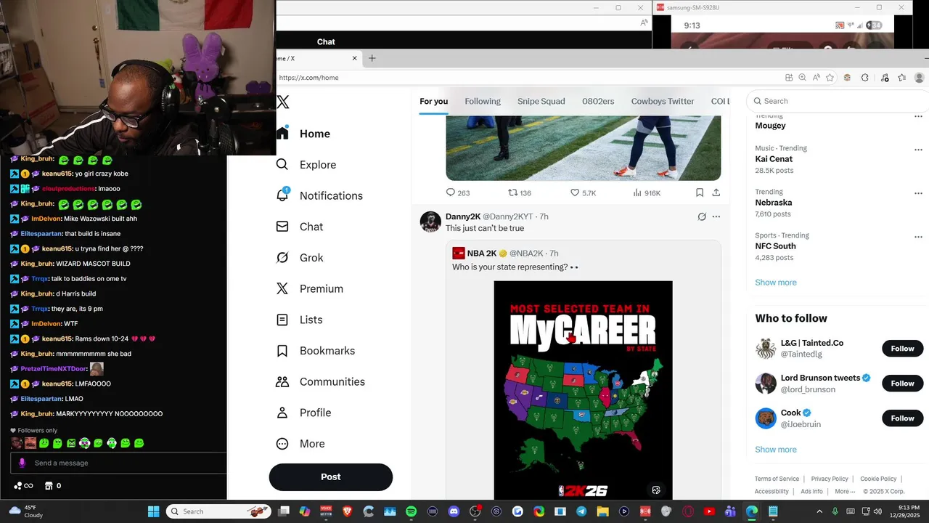Open the browser profile avatar
The width and height of the screenshot is (929, 523).
tap(920, 78)
